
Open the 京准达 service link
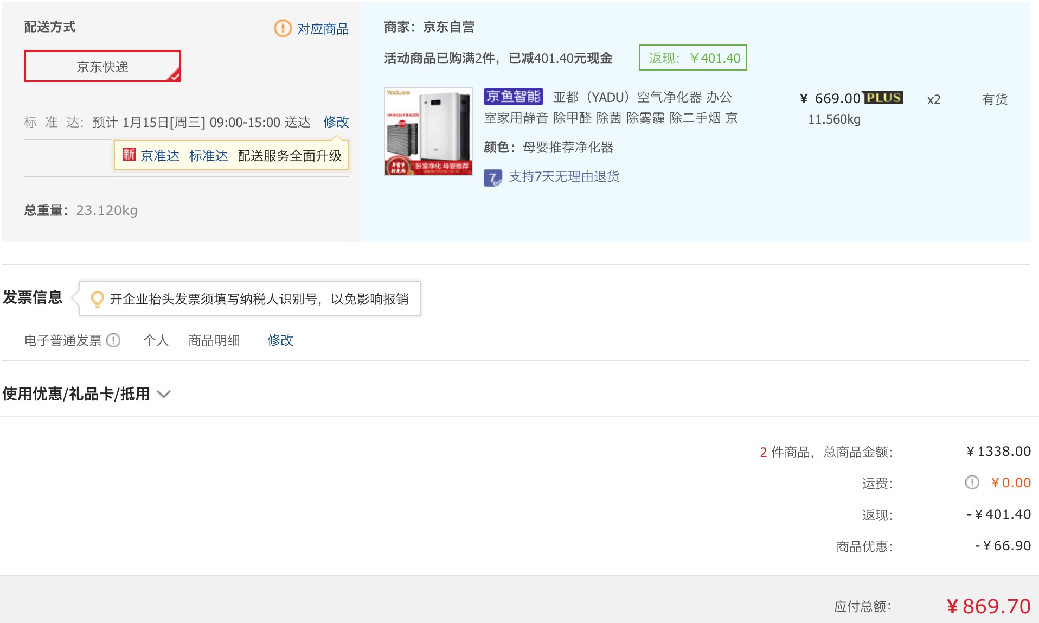(160, 156)
